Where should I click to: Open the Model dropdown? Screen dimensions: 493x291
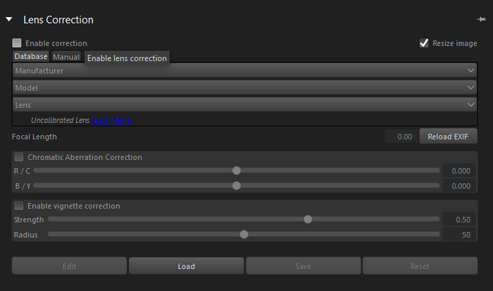pyautogui.click(x=244, y=88)
